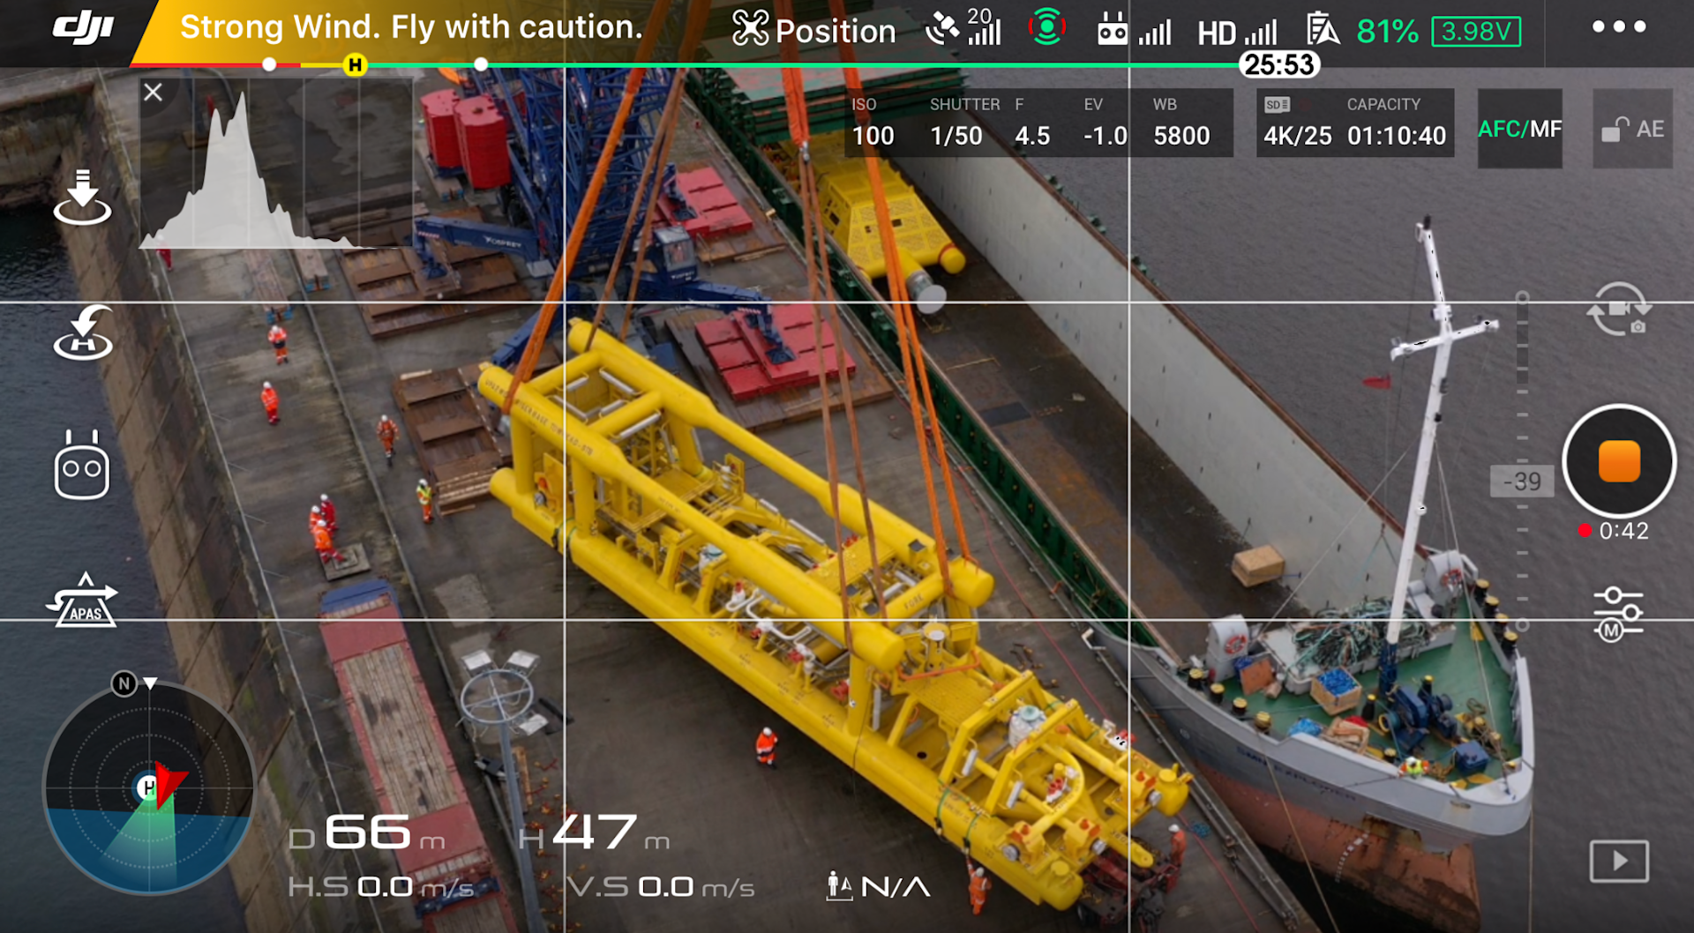
Task: Tap the distance readout 66 m
Action: click(x=367, y=832)
